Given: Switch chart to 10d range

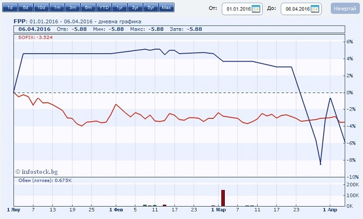Looking at the screenshot, I should tap(42, 8).
